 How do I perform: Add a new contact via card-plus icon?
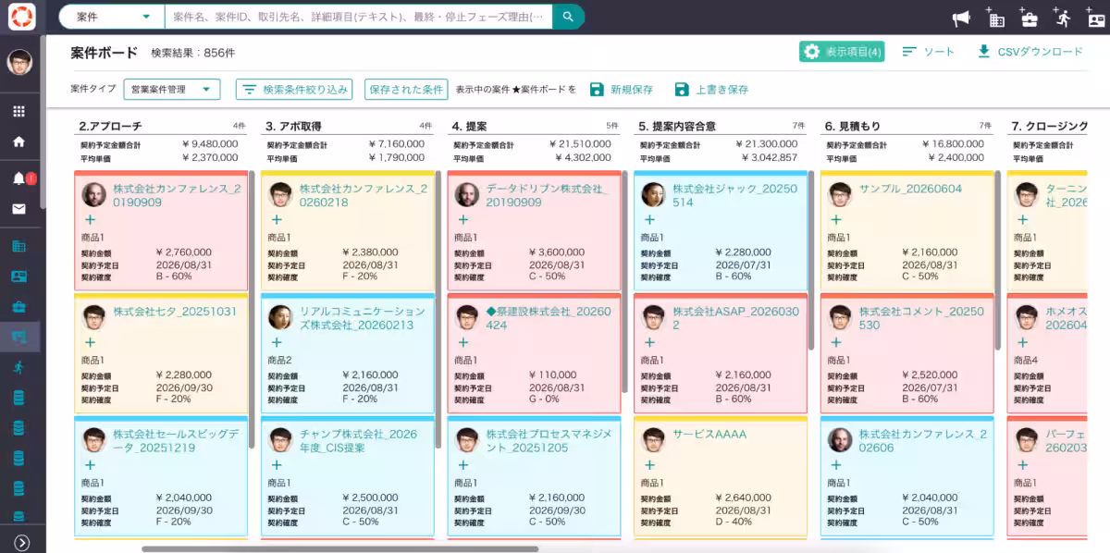1095,18
